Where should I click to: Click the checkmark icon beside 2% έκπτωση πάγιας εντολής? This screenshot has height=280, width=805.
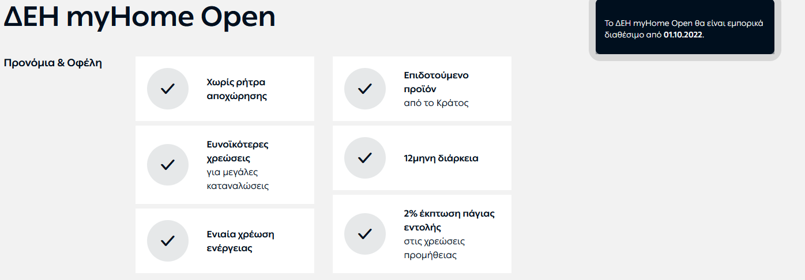[x=365, y=234]
